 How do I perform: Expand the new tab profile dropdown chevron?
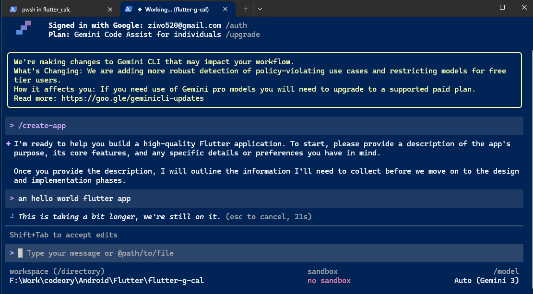tap(260, 9)
